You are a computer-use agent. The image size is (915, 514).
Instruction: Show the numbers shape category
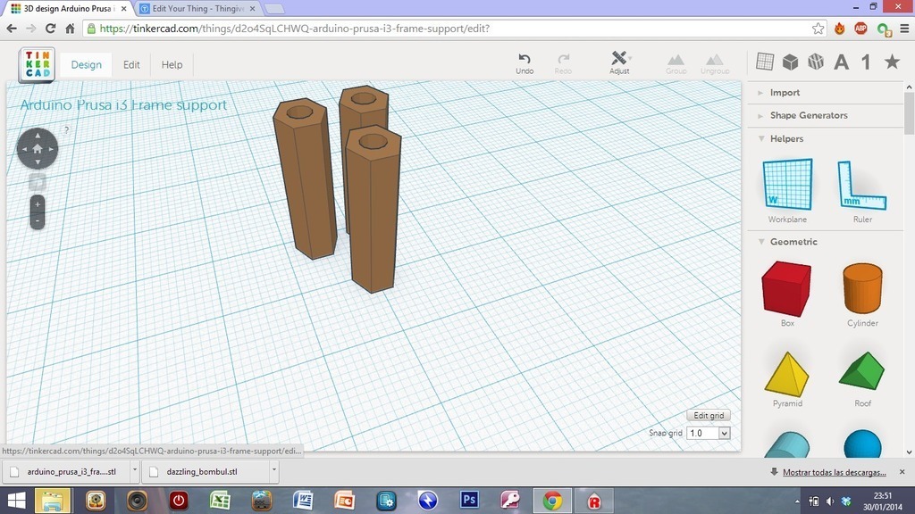[866, 62]
